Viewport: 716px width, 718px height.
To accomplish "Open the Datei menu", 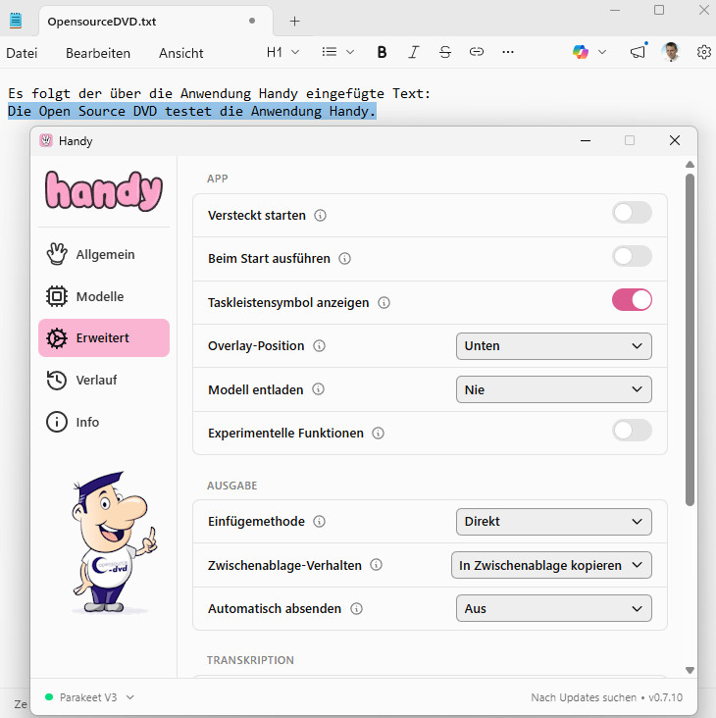I will coord(22,53).
